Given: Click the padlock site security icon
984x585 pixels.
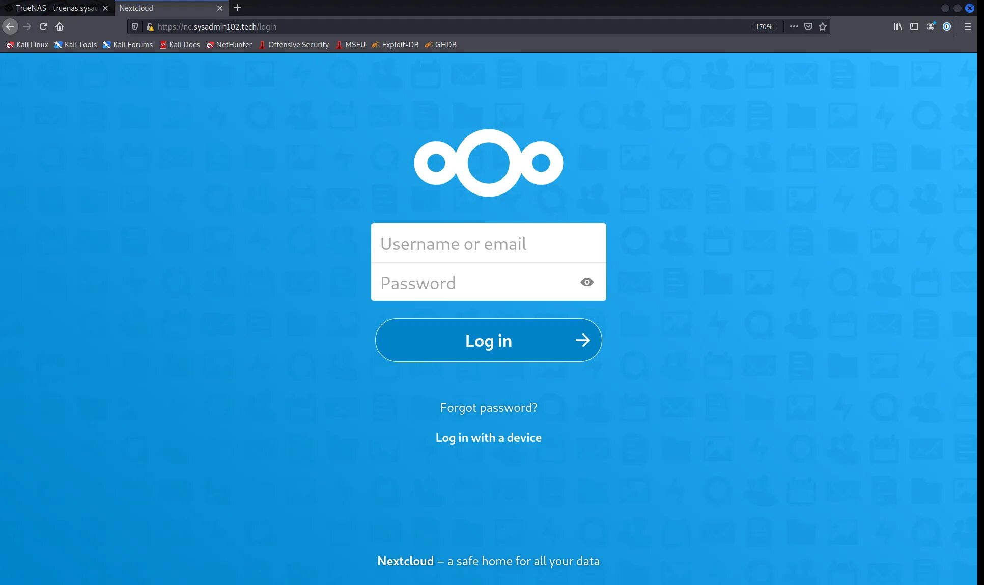Looking at the screenshot, I should coord(150,26).
